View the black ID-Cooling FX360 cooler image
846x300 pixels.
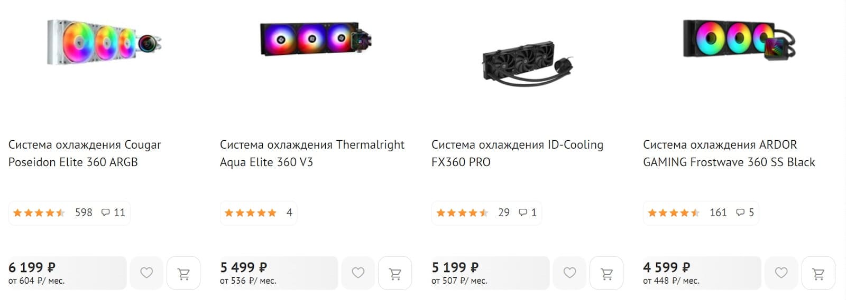click(x=528, y=63)
